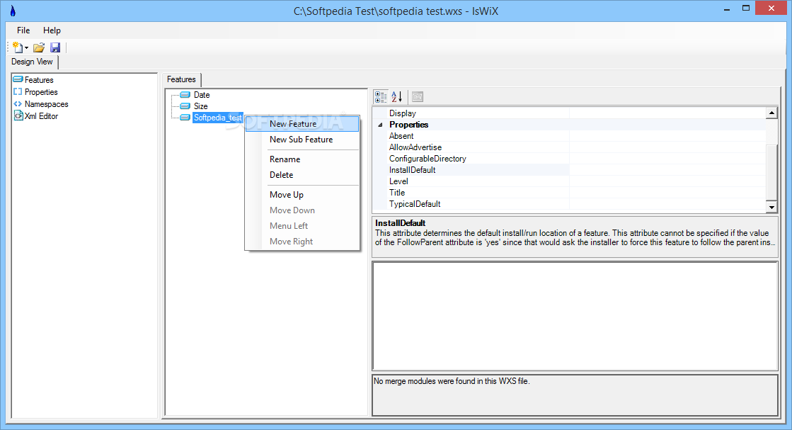Select Delete in the context menu
Screen dimensions: 792x430
[x=302, y=175]
